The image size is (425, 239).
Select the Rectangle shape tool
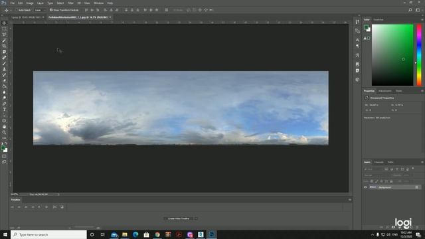coord(4,121)
